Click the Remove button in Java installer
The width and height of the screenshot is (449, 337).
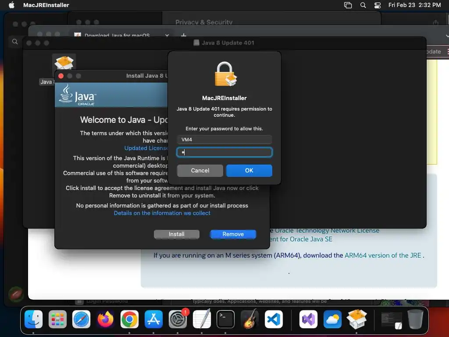coord(233,234)
